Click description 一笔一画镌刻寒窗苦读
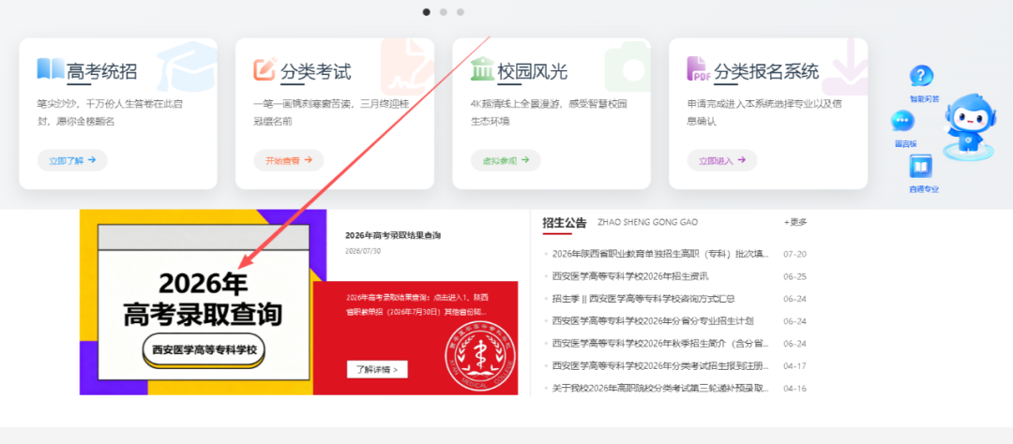This screenshot has height=444, width=1013. 331,111
